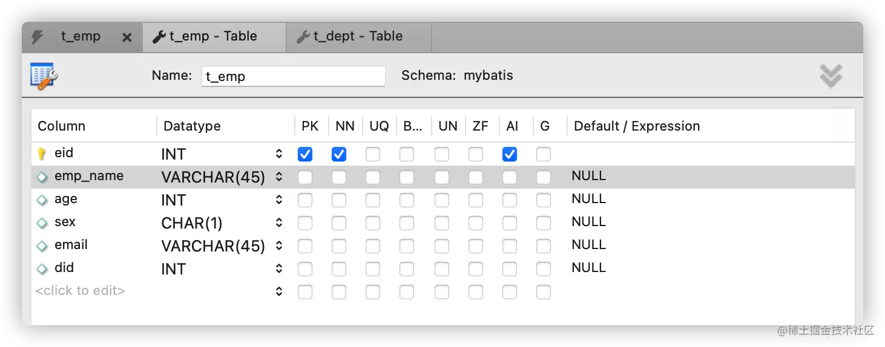Viewport: 885px width, 347px height.
Task: Click the diamond icon next to emp_name
Action: point(42,177)
